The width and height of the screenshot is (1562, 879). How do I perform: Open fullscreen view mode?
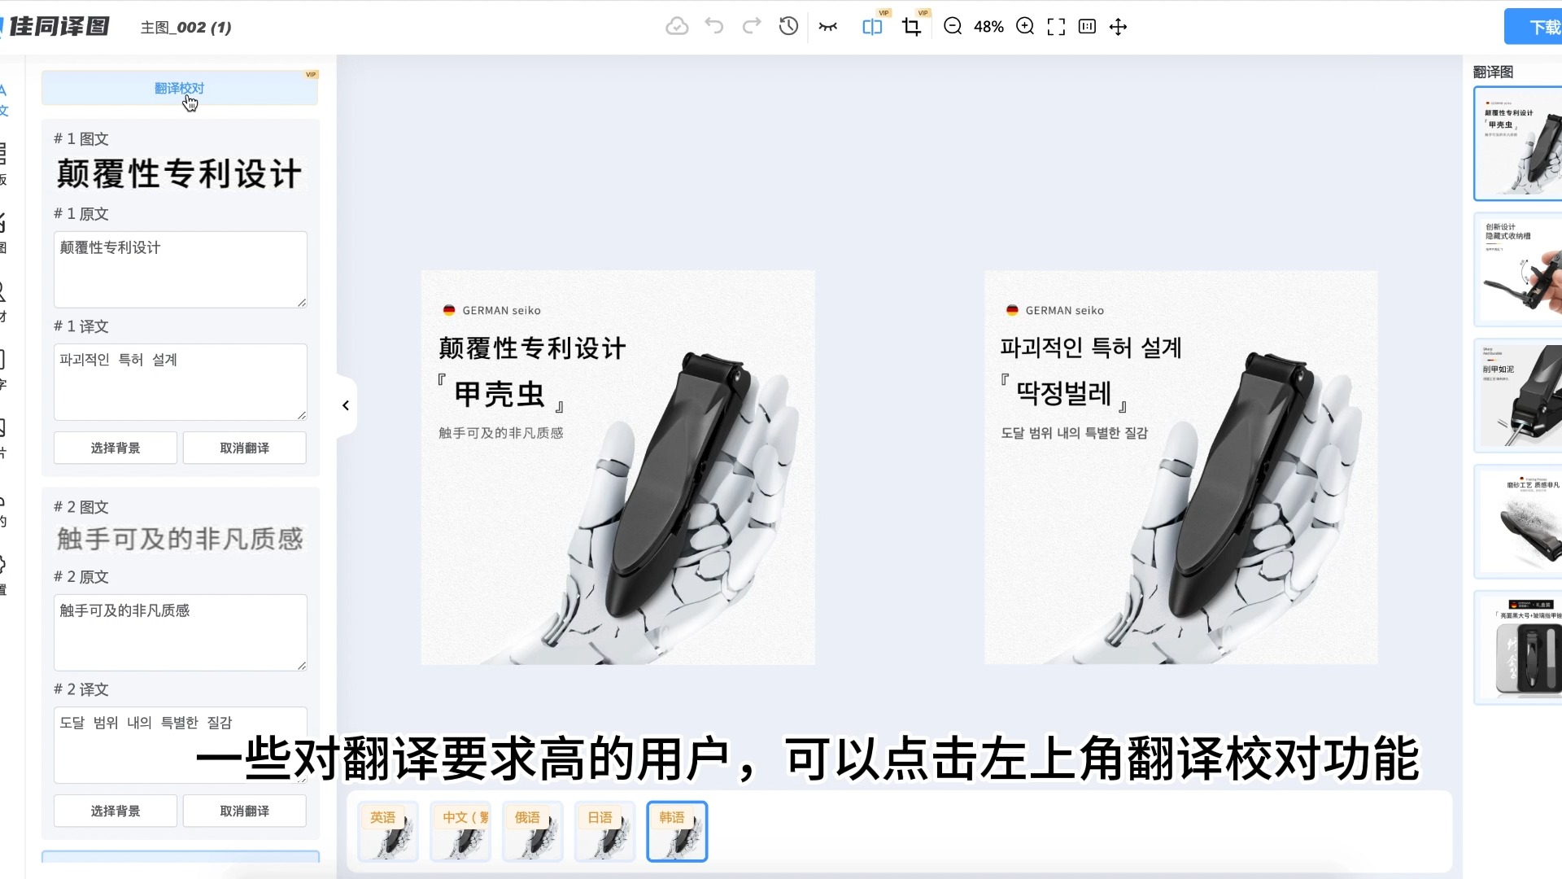click(1056, 26)
